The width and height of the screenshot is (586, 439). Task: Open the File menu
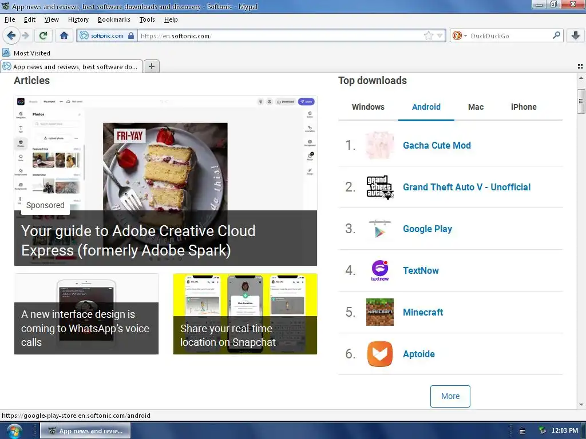10,19
